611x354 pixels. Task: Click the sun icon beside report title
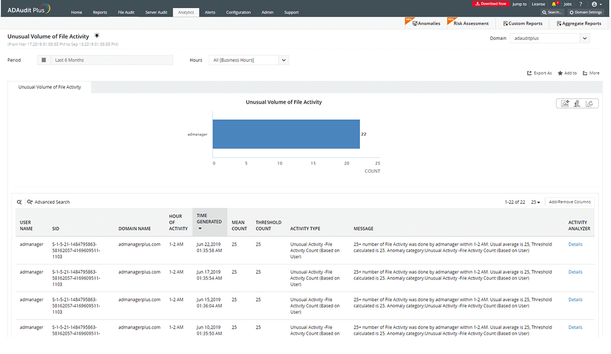[x=97, y=36]
